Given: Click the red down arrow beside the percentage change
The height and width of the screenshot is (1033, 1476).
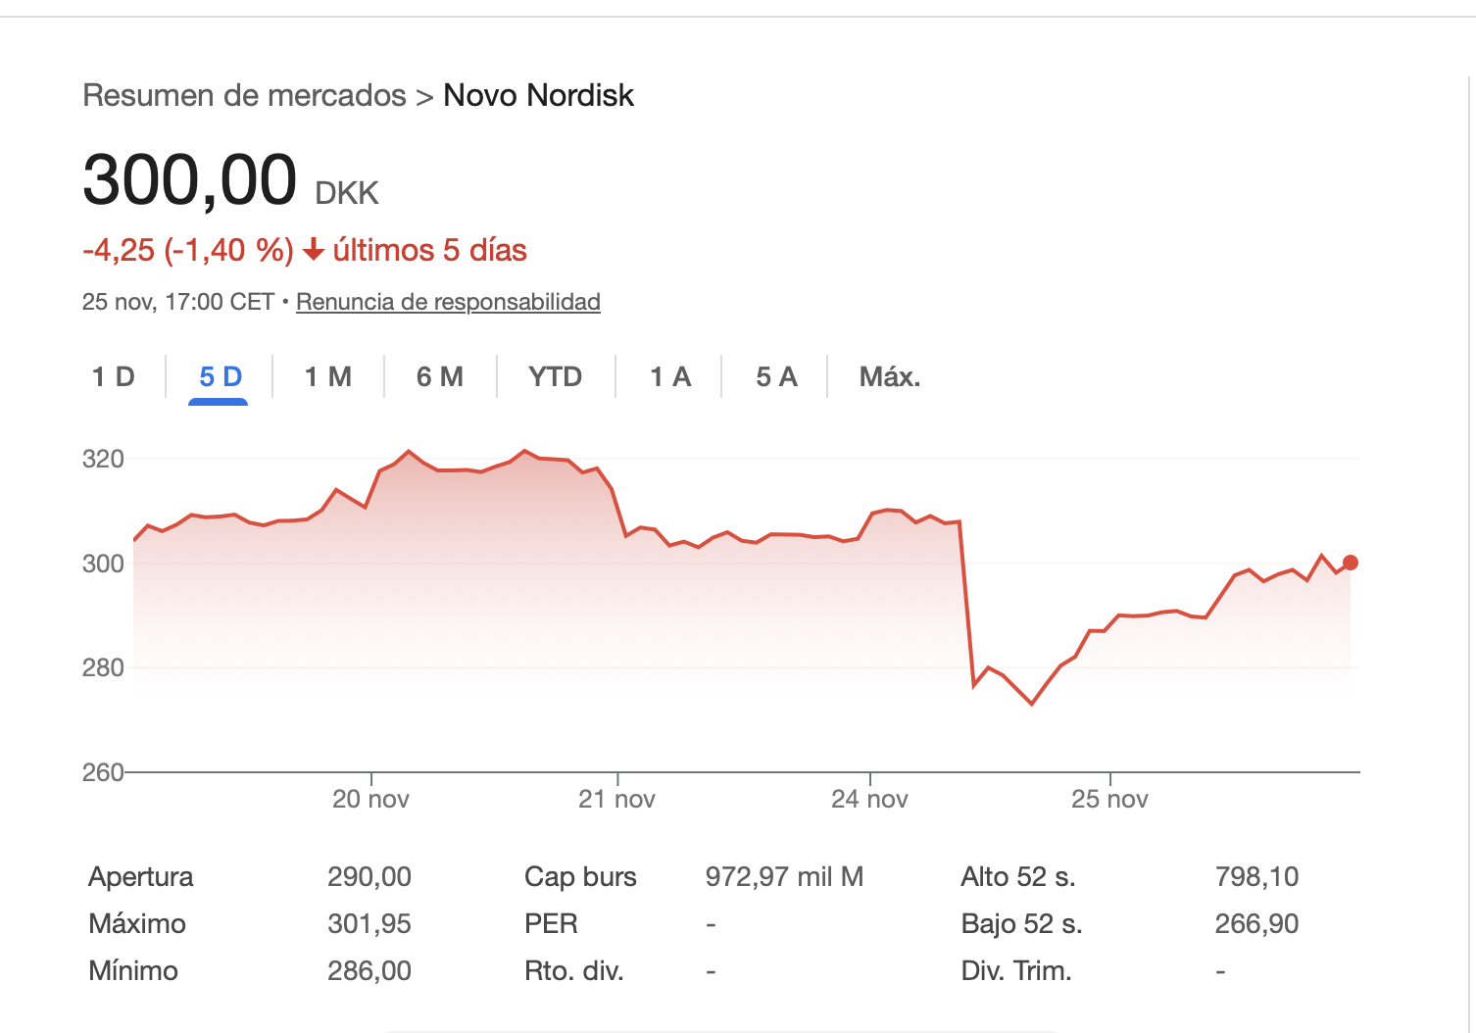Looking at the screenshot, I should coord(314,251).
